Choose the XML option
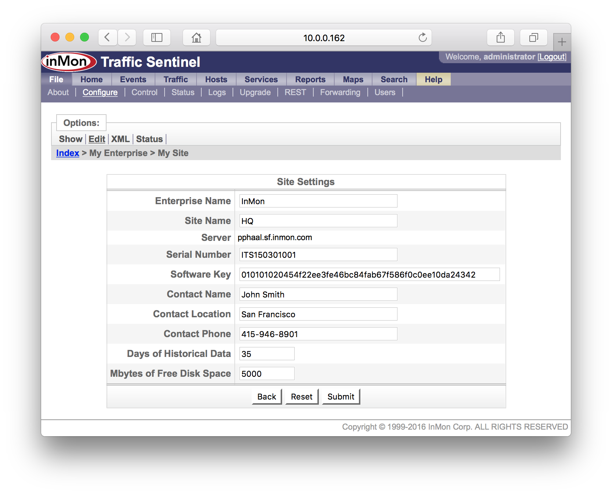 tap(120, 139)
